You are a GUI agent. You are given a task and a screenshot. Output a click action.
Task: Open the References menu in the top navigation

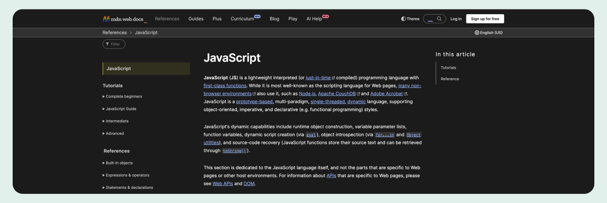(167, 19)
